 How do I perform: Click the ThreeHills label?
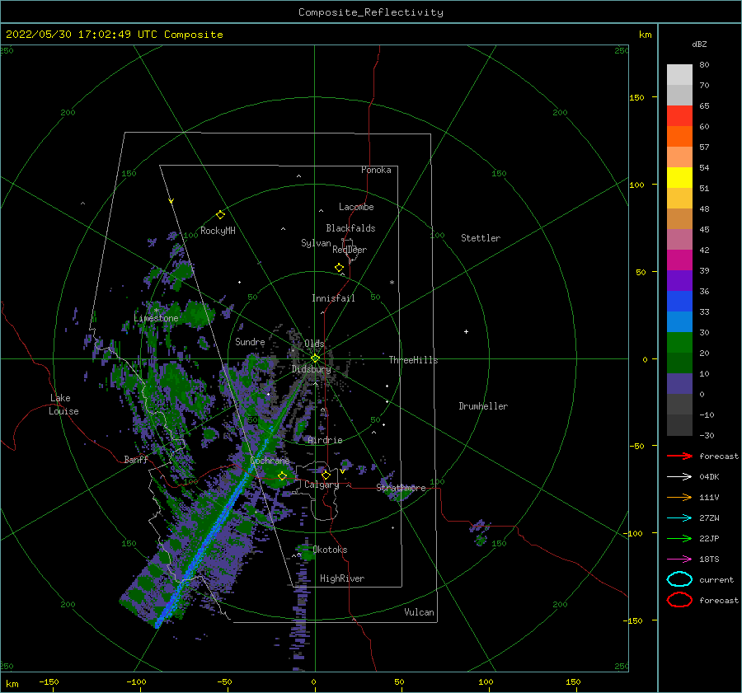point(414,360)
